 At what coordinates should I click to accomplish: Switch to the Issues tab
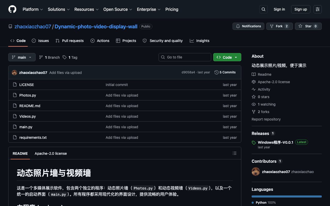pos(40,41)
